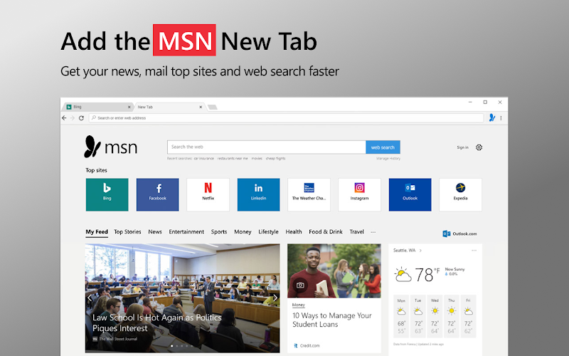The image size is (569, 356).
Task: Select the My Feed tab
Action: tap(97, 232)
